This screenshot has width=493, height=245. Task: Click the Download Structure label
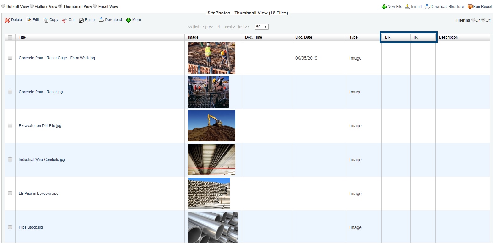pos(447,7)
